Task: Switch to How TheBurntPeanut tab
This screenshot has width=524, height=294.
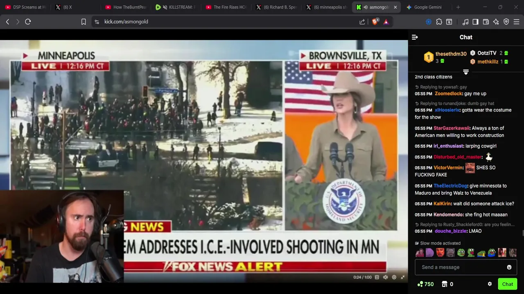Action: click(125, 7)
